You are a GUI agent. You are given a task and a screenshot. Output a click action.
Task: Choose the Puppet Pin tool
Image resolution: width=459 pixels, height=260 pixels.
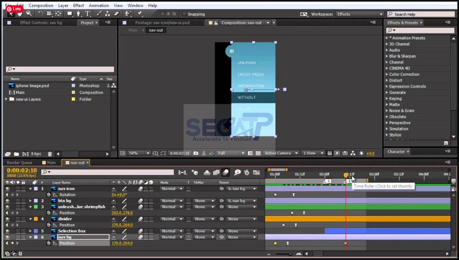pos(140,14)
